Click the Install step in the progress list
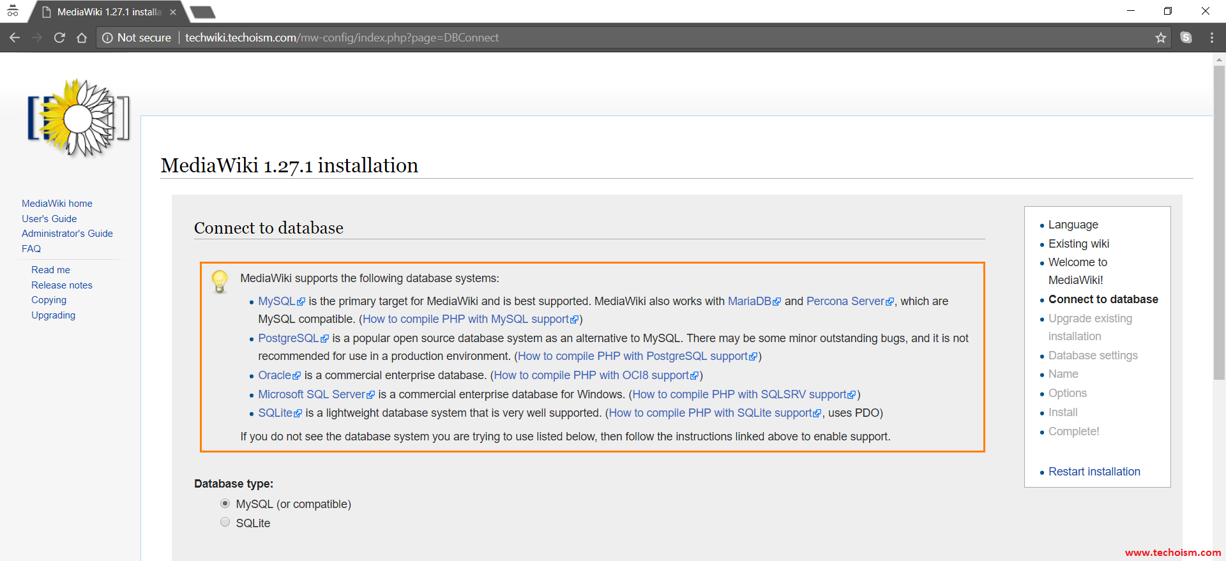 pyautogui.click(x=1063, y=412)
